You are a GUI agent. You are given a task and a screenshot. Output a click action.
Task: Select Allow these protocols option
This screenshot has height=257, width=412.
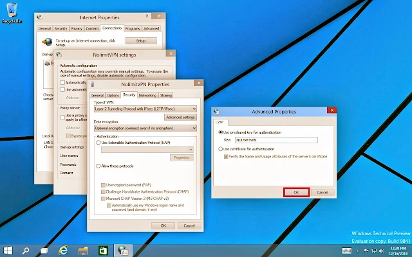click(x=98, y=166)
